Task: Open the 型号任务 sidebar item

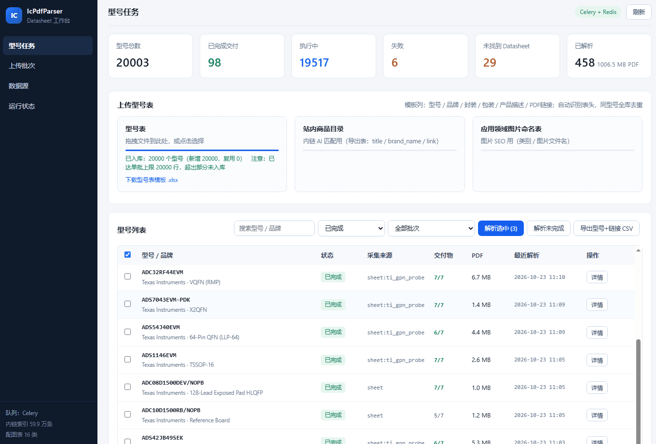Action: click(48, 45)
